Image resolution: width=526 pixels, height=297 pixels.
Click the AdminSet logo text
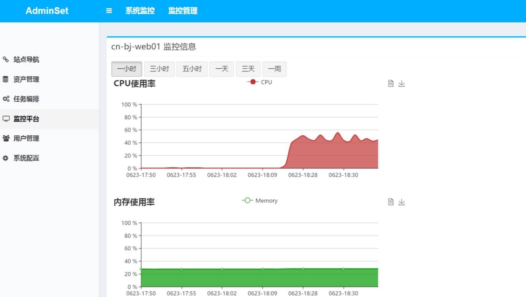pos(47,11)
